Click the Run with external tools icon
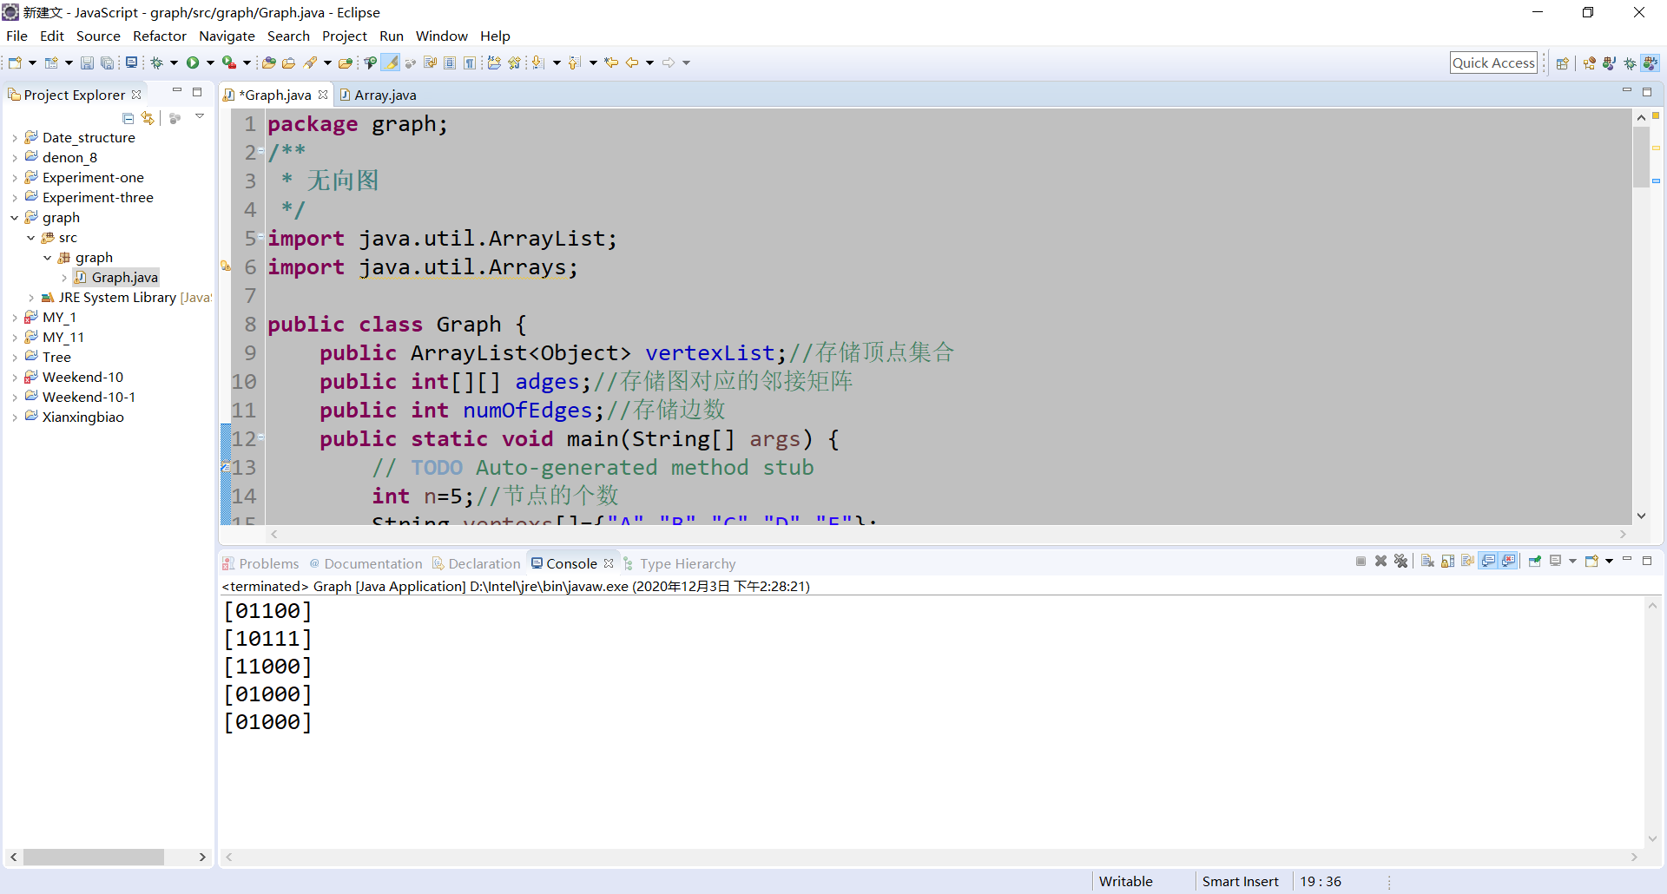 [229, 62]
